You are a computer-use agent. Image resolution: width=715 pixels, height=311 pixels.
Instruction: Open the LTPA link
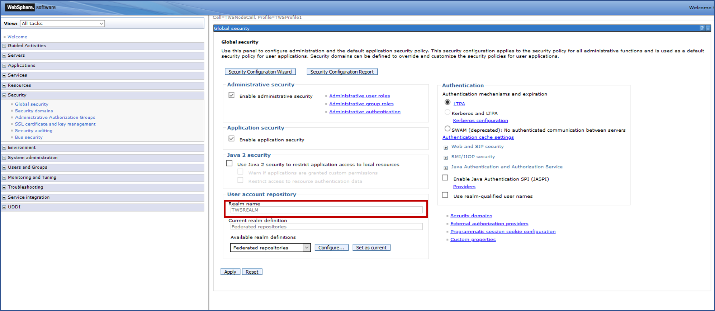pos(459,104)
